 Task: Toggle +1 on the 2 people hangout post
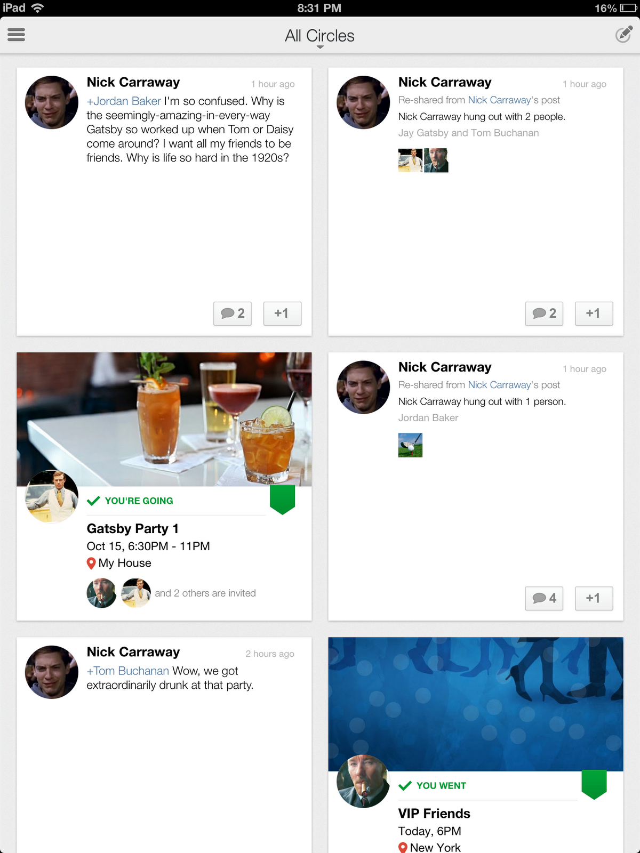(594, 313)
